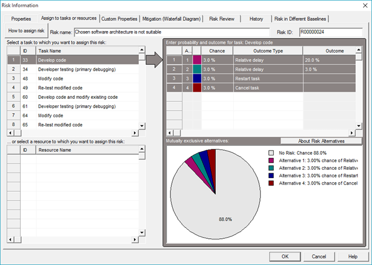
Task: Click the task list scroll up arrow
Action: point(142,49)
